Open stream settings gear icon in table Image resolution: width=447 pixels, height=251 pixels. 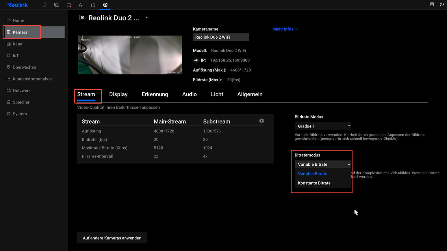(261, 121)
